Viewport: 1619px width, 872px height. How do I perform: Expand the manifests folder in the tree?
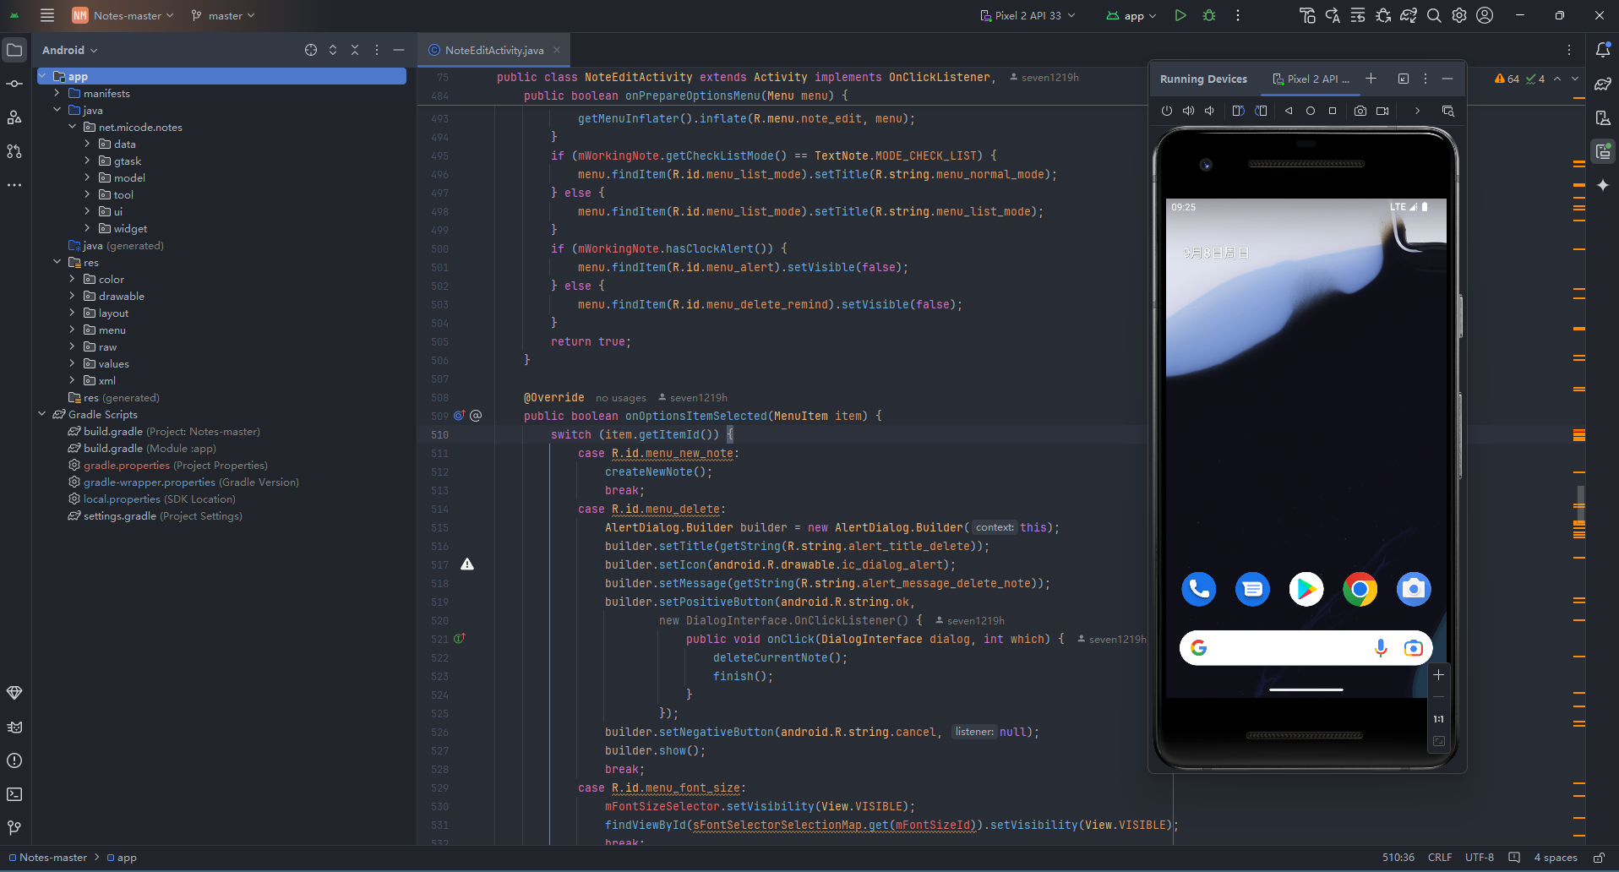57,94
